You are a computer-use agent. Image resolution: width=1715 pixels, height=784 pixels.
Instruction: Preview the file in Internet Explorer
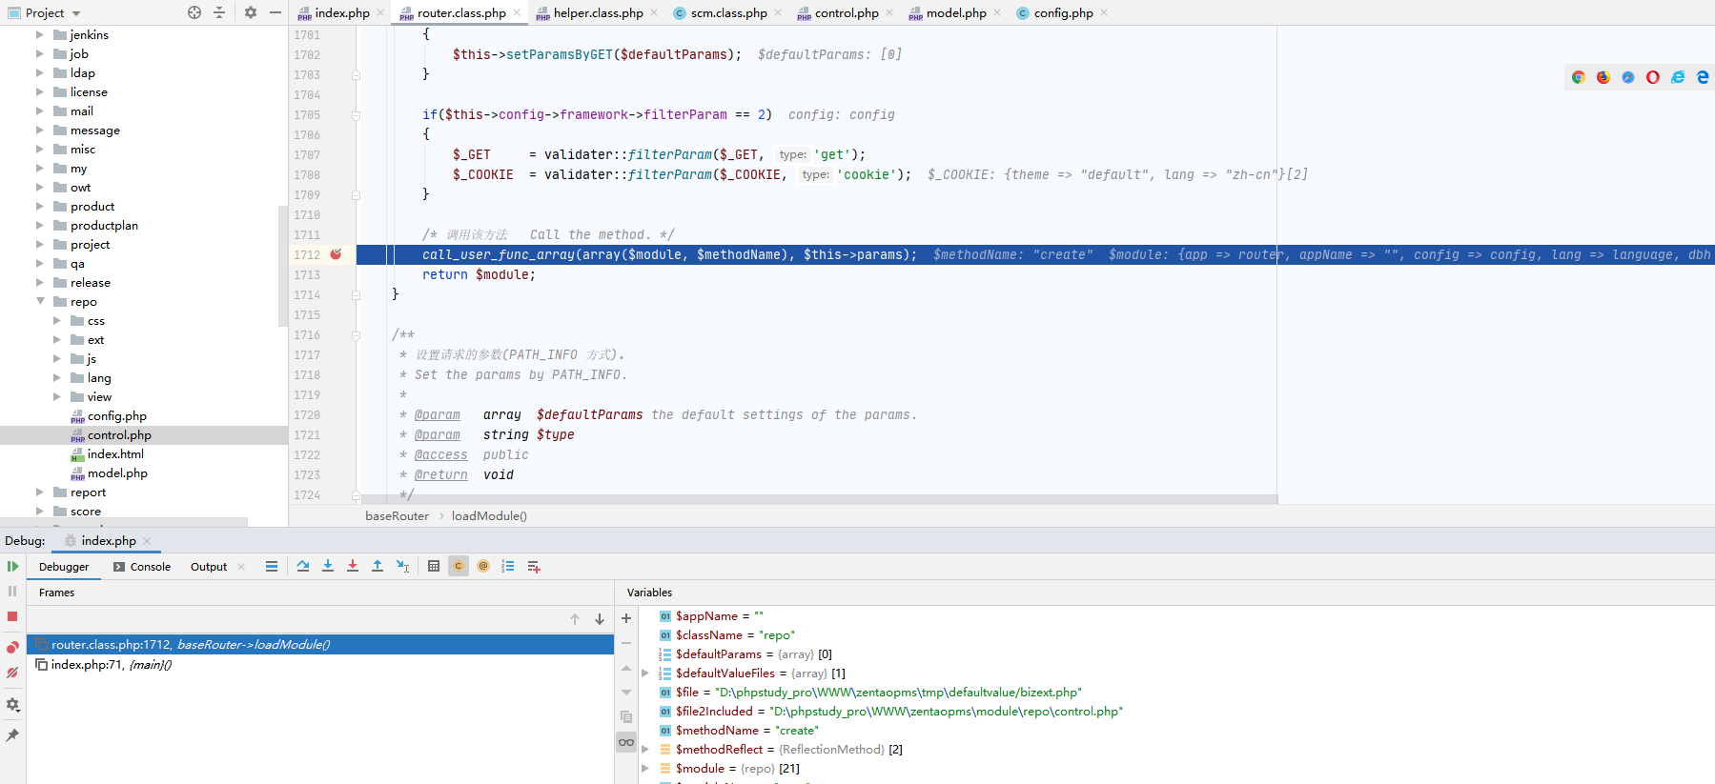coord(1678,77)
